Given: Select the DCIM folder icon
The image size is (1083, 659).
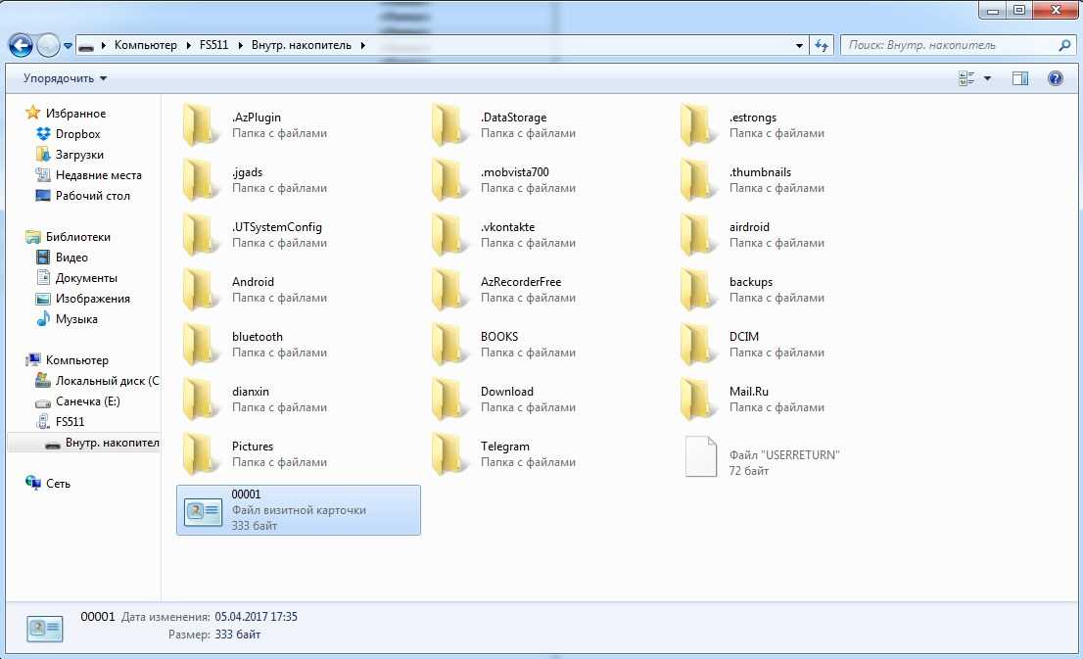Looking at the screenshot, I should click(x=699, y=345).
